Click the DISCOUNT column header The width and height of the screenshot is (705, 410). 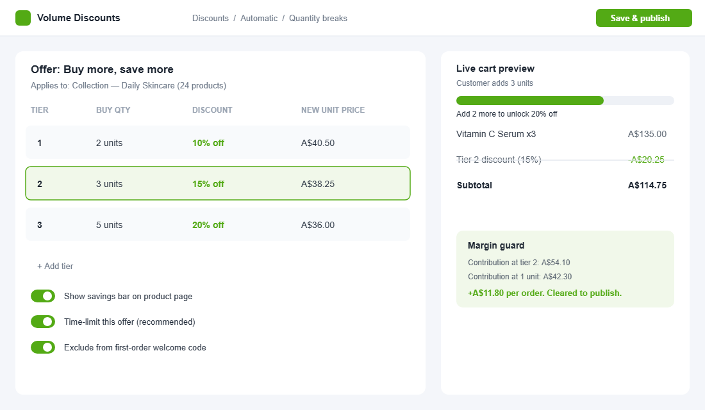coord(212,110)
